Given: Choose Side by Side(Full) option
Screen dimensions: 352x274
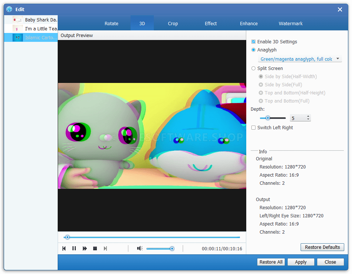Looking at the screenshot, I should [261, 84].
